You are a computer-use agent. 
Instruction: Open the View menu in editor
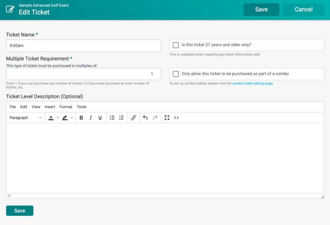[36, 107]
